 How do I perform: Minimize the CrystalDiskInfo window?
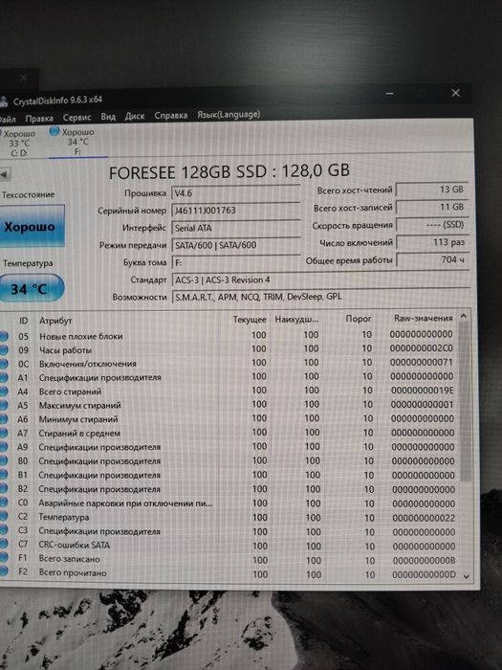pos(389,93)
